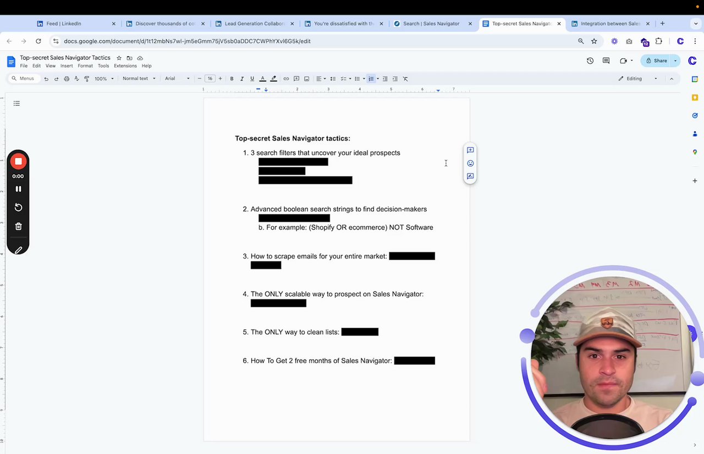
Task: Switch to the Feed | LinkedIn tab
Action: tap(76, 24)
